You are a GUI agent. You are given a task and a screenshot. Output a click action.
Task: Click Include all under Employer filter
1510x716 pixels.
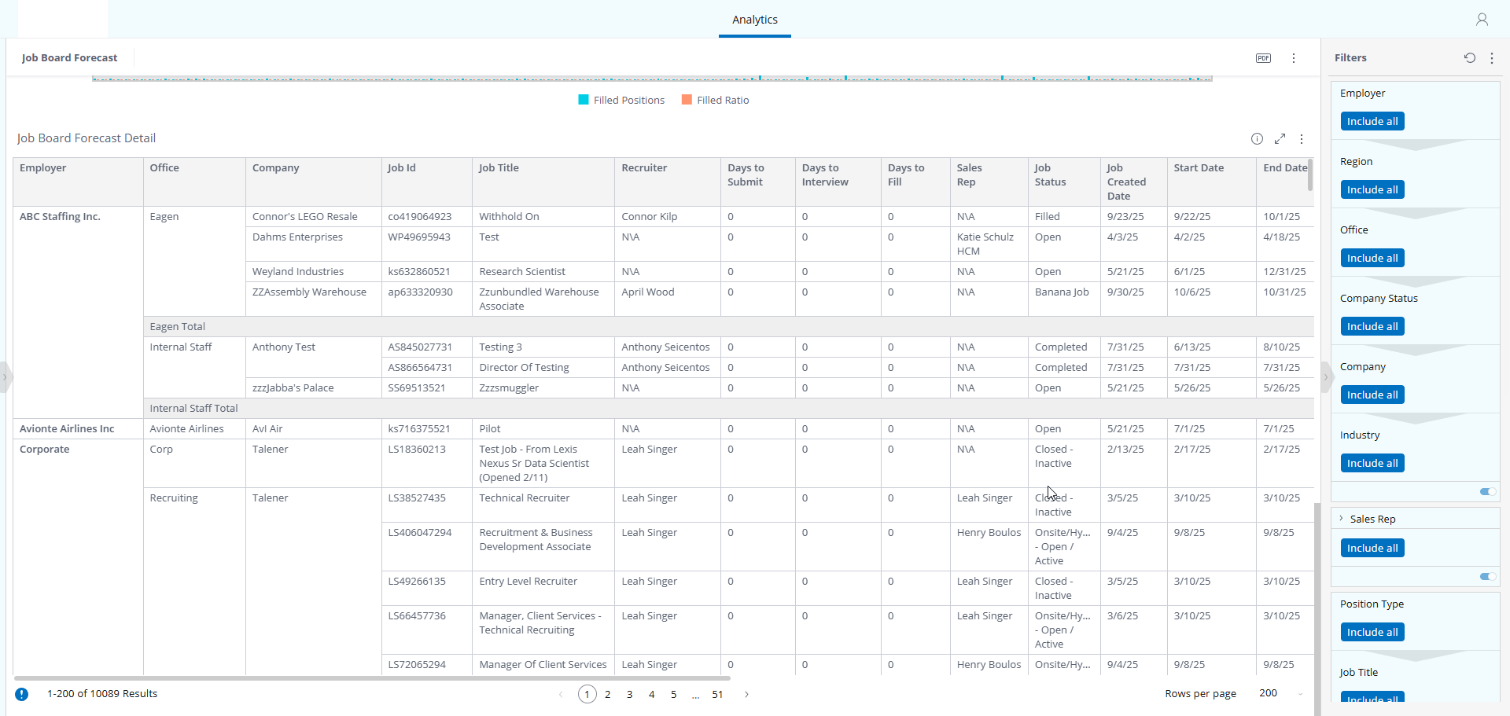click(1372, 121)
